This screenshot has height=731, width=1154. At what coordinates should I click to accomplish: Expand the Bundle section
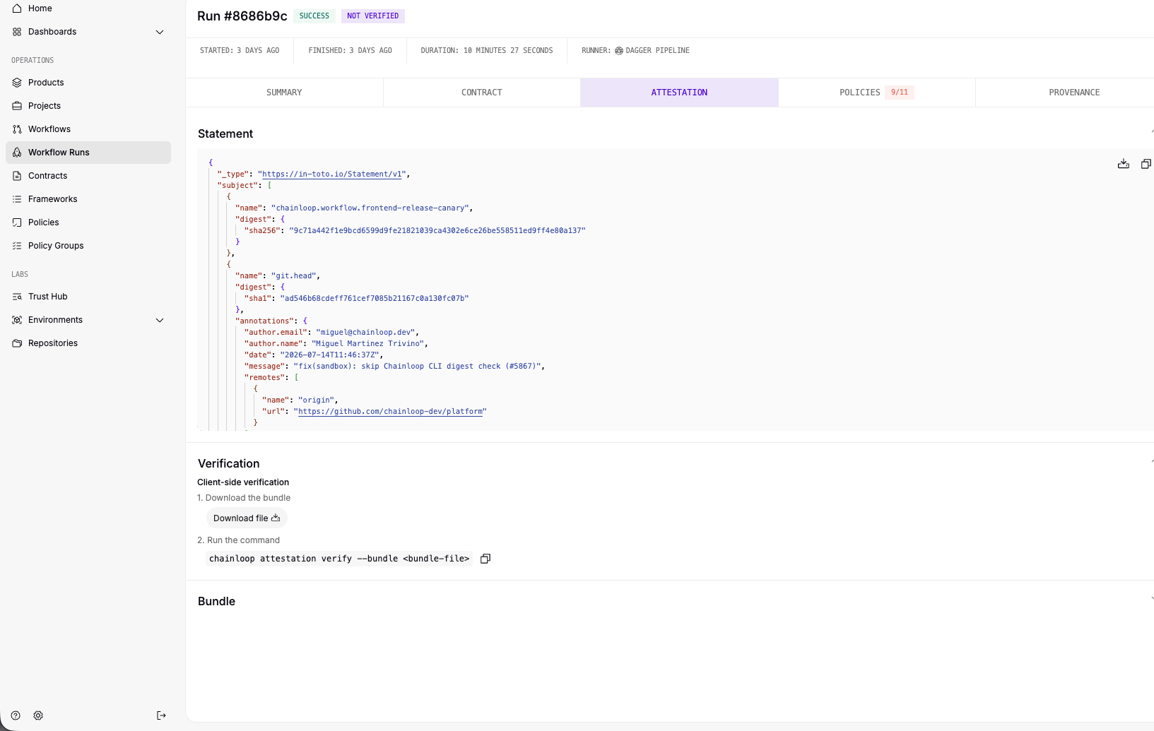click(1152, 600)
